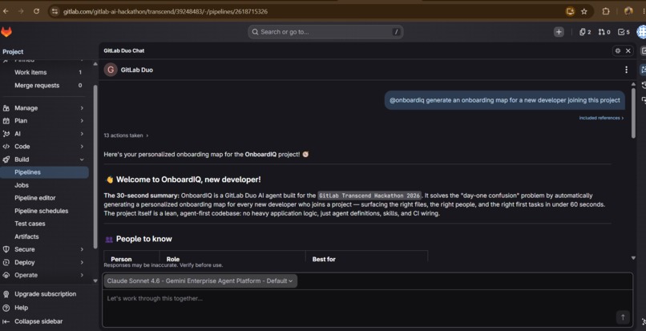Go back in the browser

click(x=6, y=11)
